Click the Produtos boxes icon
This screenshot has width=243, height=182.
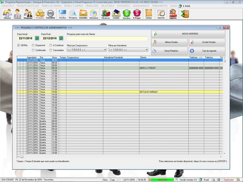coord(40,14)
